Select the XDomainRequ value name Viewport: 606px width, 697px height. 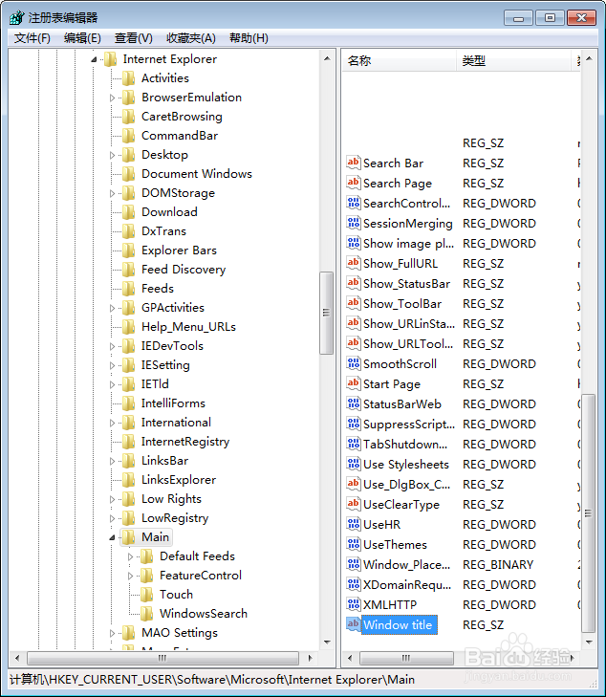point(407,584)
